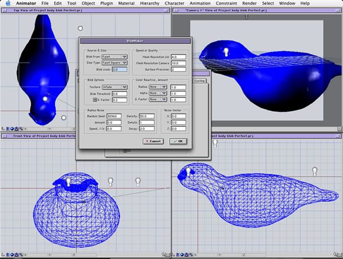Image resolution: width=343 pixels, height=259 pixels.
Task: Click the light bulb in the Camera 1 view
Action: [227, 51]
